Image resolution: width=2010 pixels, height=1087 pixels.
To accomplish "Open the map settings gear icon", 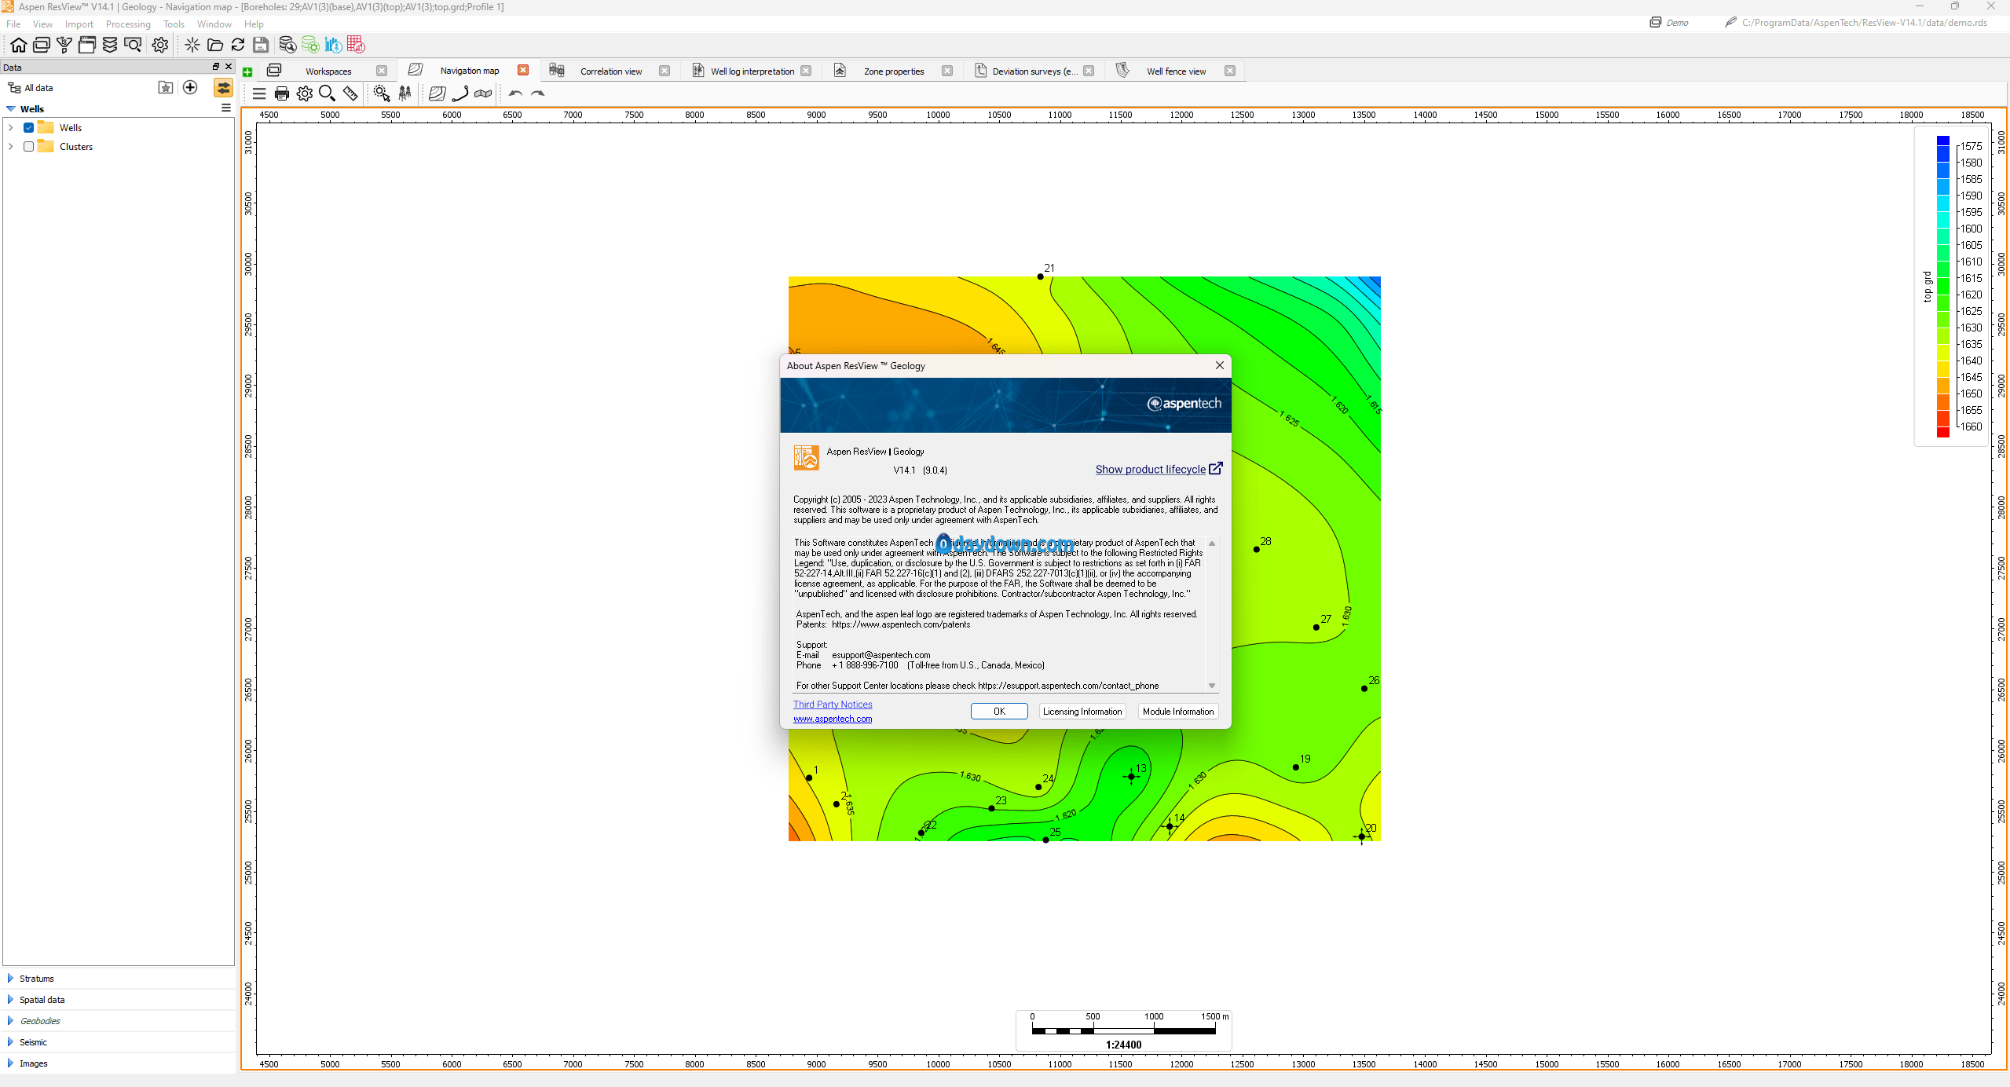I will 305,93.
